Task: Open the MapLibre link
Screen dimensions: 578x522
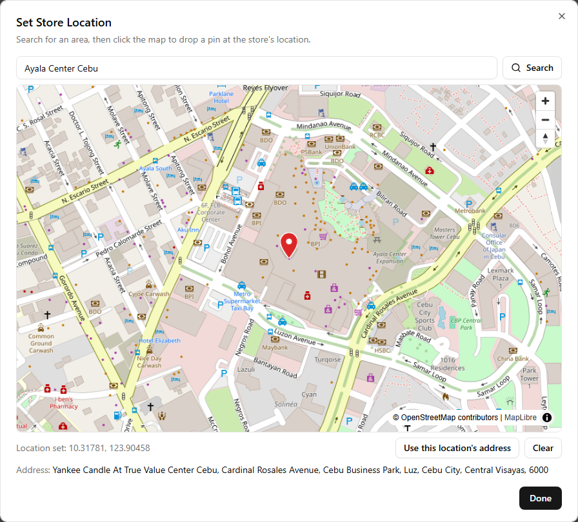Action: [520, 418]
